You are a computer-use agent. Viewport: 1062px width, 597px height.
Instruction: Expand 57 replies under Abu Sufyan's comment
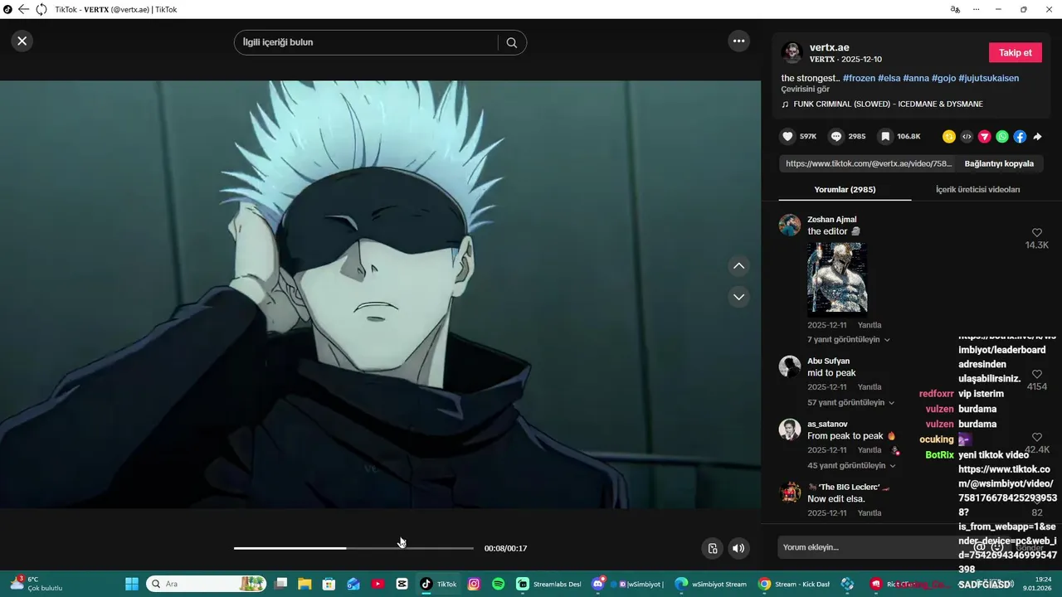click(x=851, y=402)
